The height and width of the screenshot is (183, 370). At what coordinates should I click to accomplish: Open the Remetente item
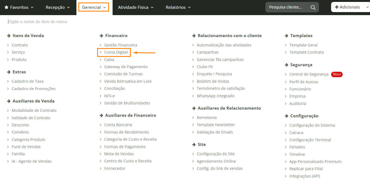coord(207,118)
